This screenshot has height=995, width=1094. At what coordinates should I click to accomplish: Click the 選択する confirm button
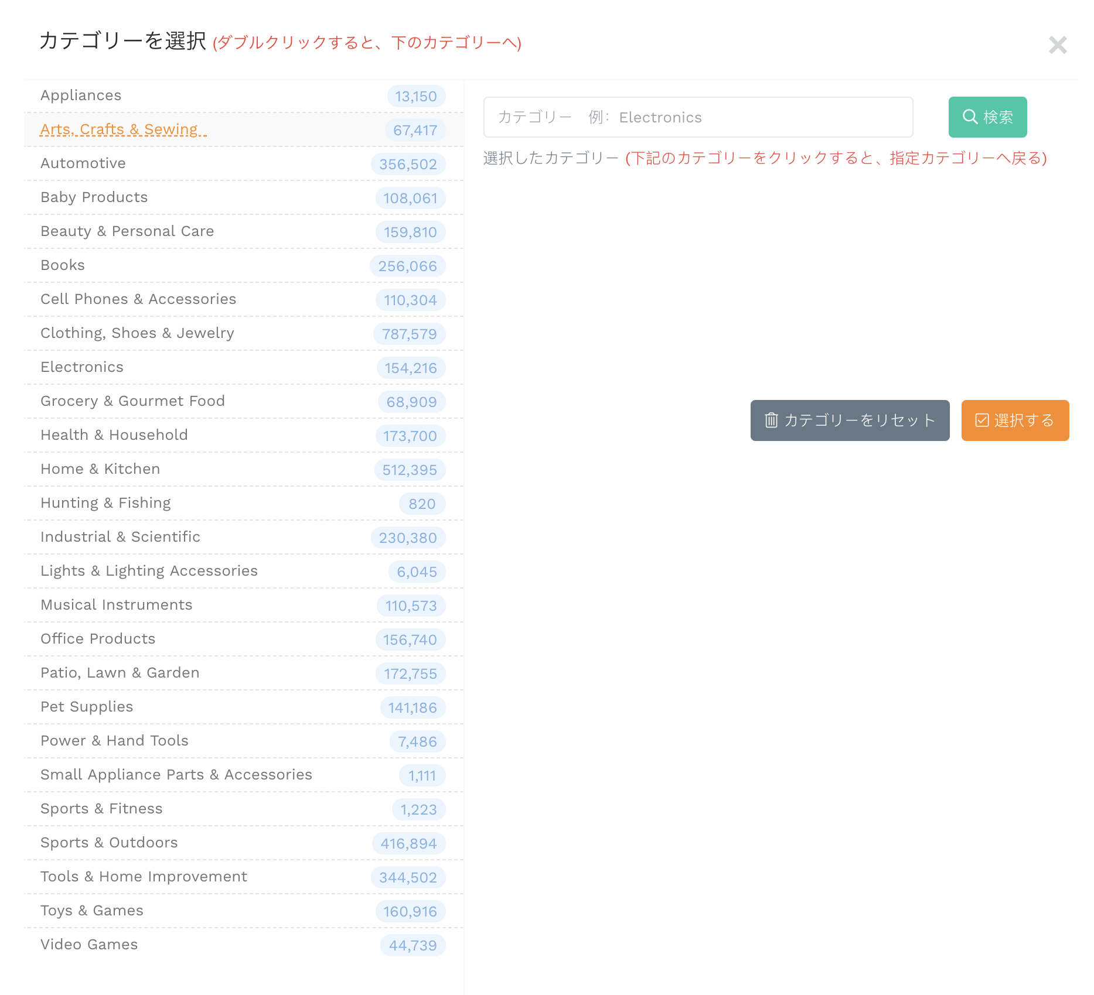[x=1015, y=420]
